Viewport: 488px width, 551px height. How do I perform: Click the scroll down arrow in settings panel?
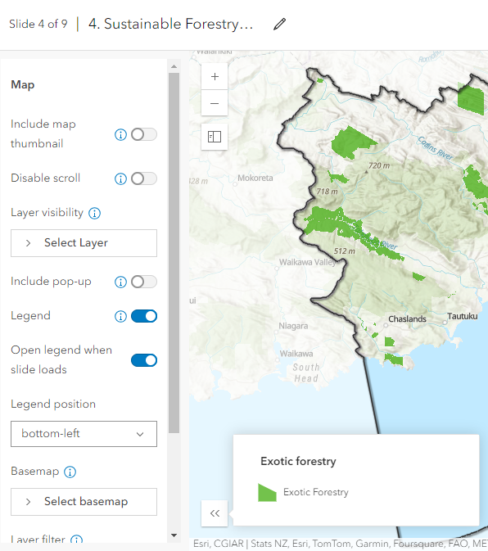(174, 535)
